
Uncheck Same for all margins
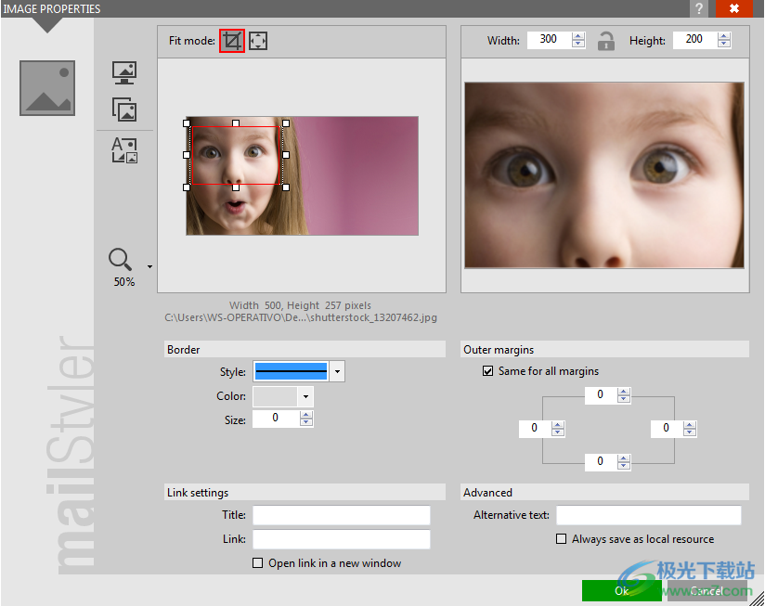[x=488, y=371]
